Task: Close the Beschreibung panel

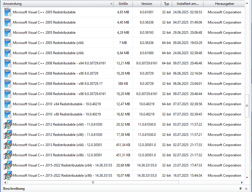Action: point(246,189)
